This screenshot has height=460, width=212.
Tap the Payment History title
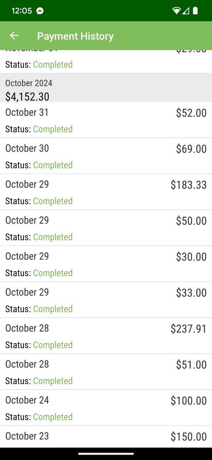(x=75, y=36)
